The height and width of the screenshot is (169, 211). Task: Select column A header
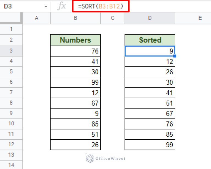[x=37, y=18]
